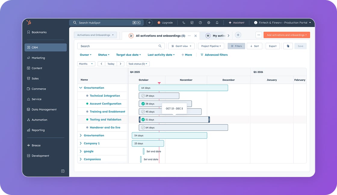Click the plus icon to add view tab
The height and width of the screenshot is (195, 337).
[x=238, y=35]
